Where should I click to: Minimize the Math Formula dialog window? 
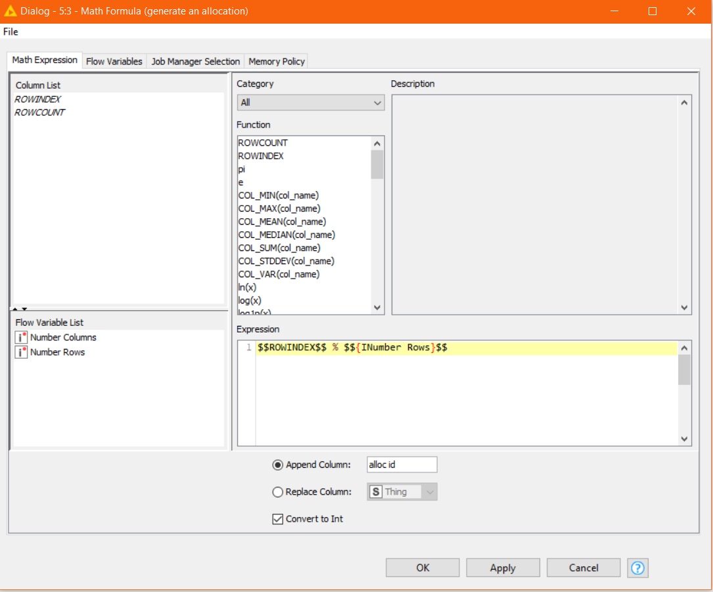(614, 11)
